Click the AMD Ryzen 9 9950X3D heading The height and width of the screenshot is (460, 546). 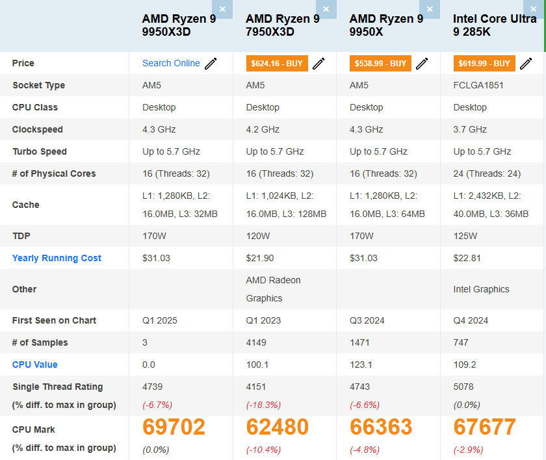pos(179,25)
